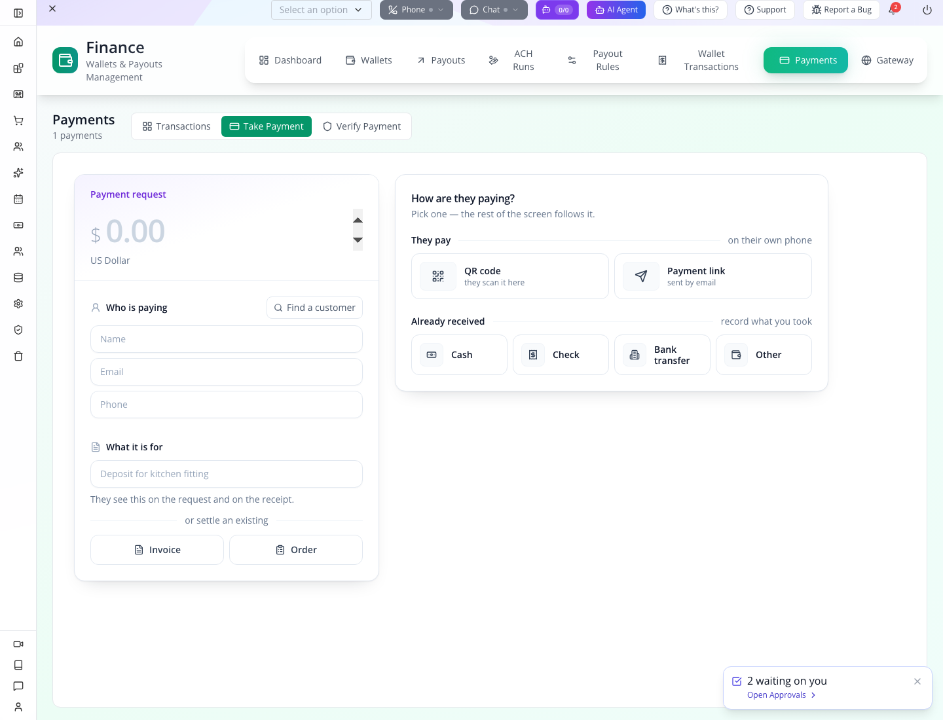The image size is (943, 720).
Task: Toggle the sidebar panel collapse icon
Action: coord(18,13)
